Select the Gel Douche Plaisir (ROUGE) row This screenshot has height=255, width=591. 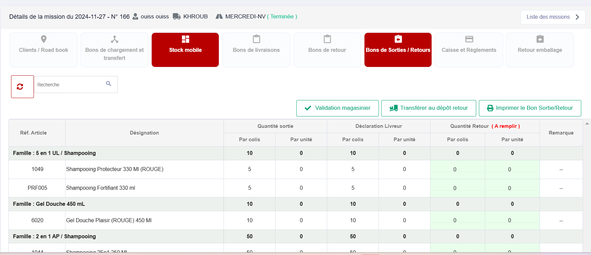[109, 220]
